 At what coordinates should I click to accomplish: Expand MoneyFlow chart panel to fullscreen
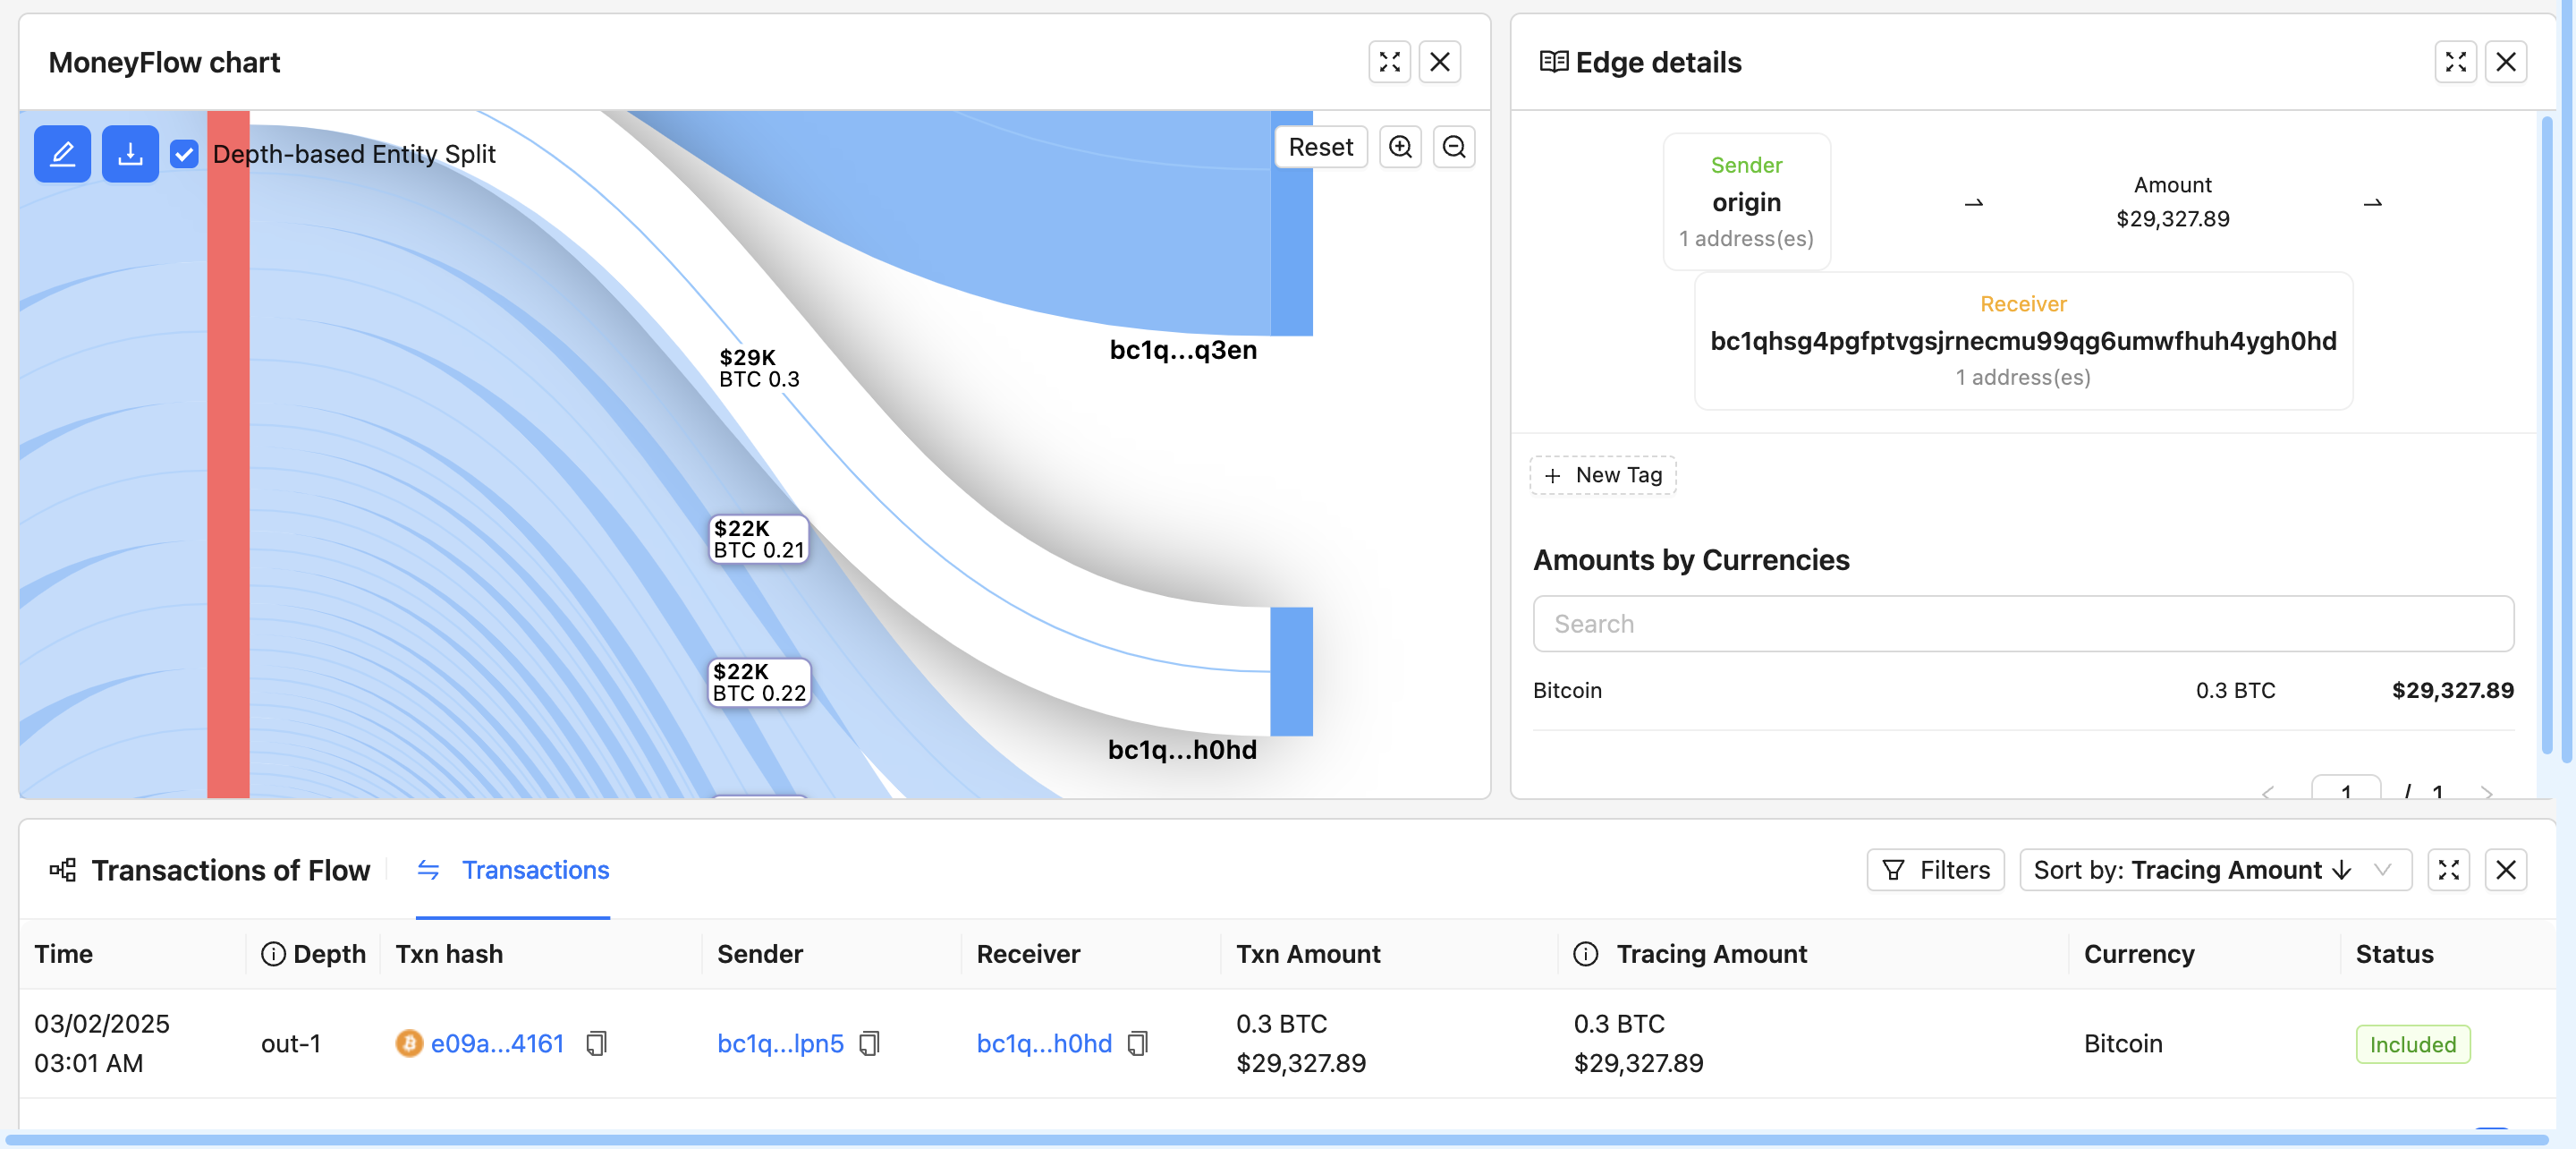(1389, 62)
